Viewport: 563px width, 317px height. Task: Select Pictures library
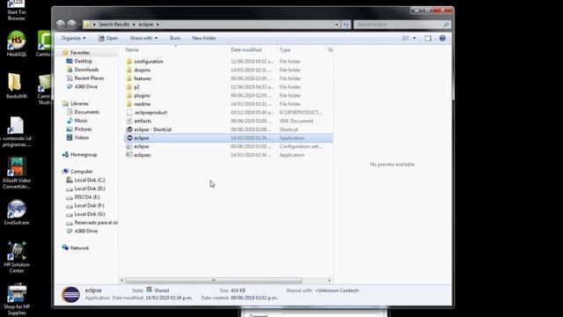(83, 129)
